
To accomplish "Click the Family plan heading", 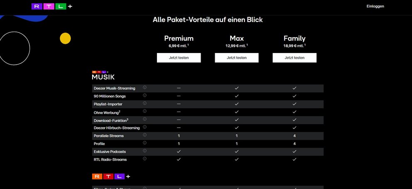I will 294,38.
